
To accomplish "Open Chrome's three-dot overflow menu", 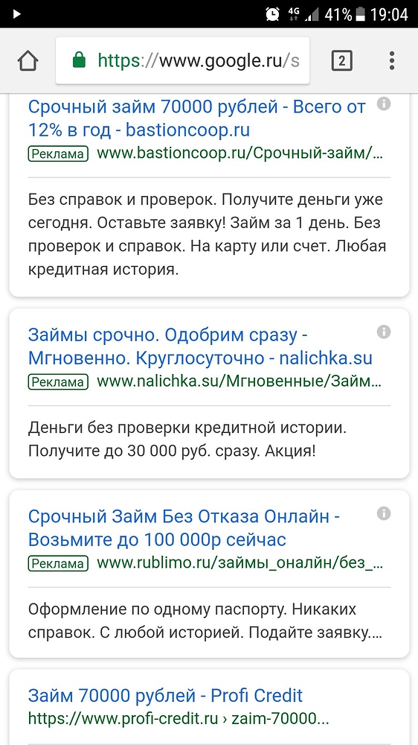I will 392,61.
